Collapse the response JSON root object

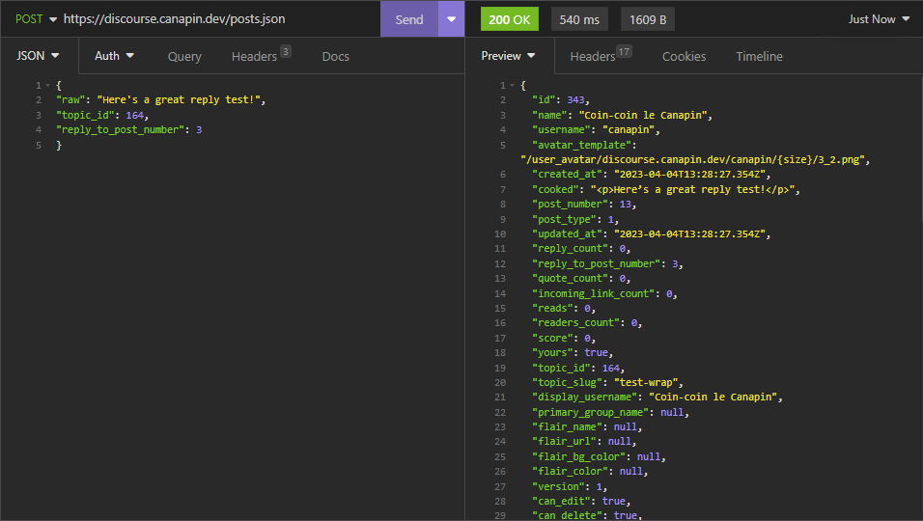(512, 86)
